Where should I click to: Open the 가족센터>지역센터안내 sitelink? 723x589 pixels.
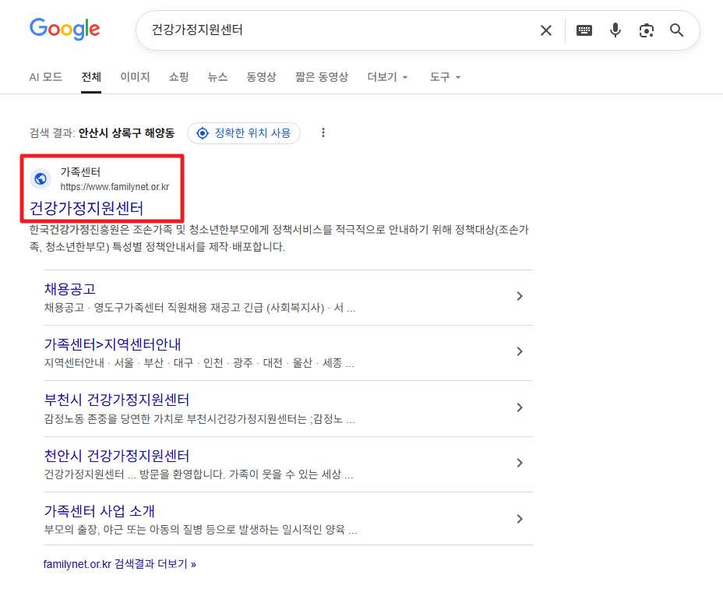point(112,344)
